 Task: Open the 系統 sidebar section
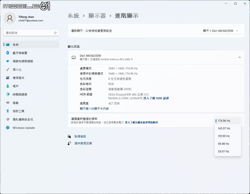(31, 45)
